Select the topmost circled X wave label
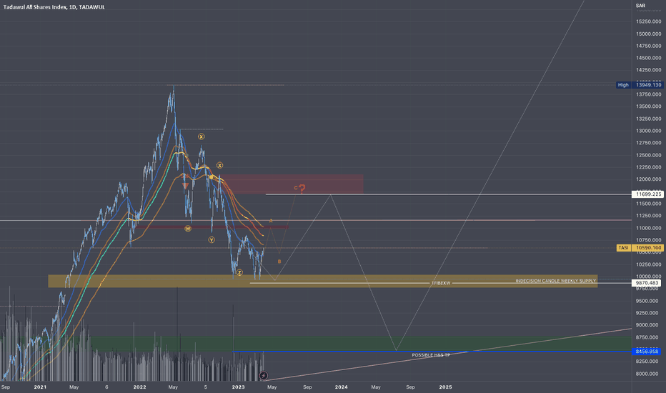Image resolution: width=666 pixels, height=393 pixels. [x=201, y=136]
